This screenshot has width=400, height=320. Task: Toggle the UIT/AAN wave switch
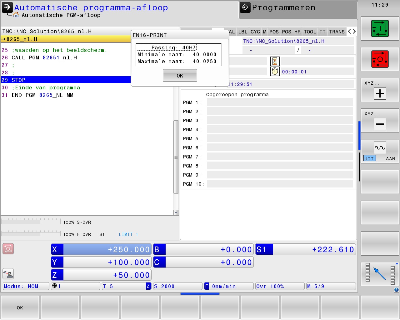pyautogui.click(x=380, y=151)
